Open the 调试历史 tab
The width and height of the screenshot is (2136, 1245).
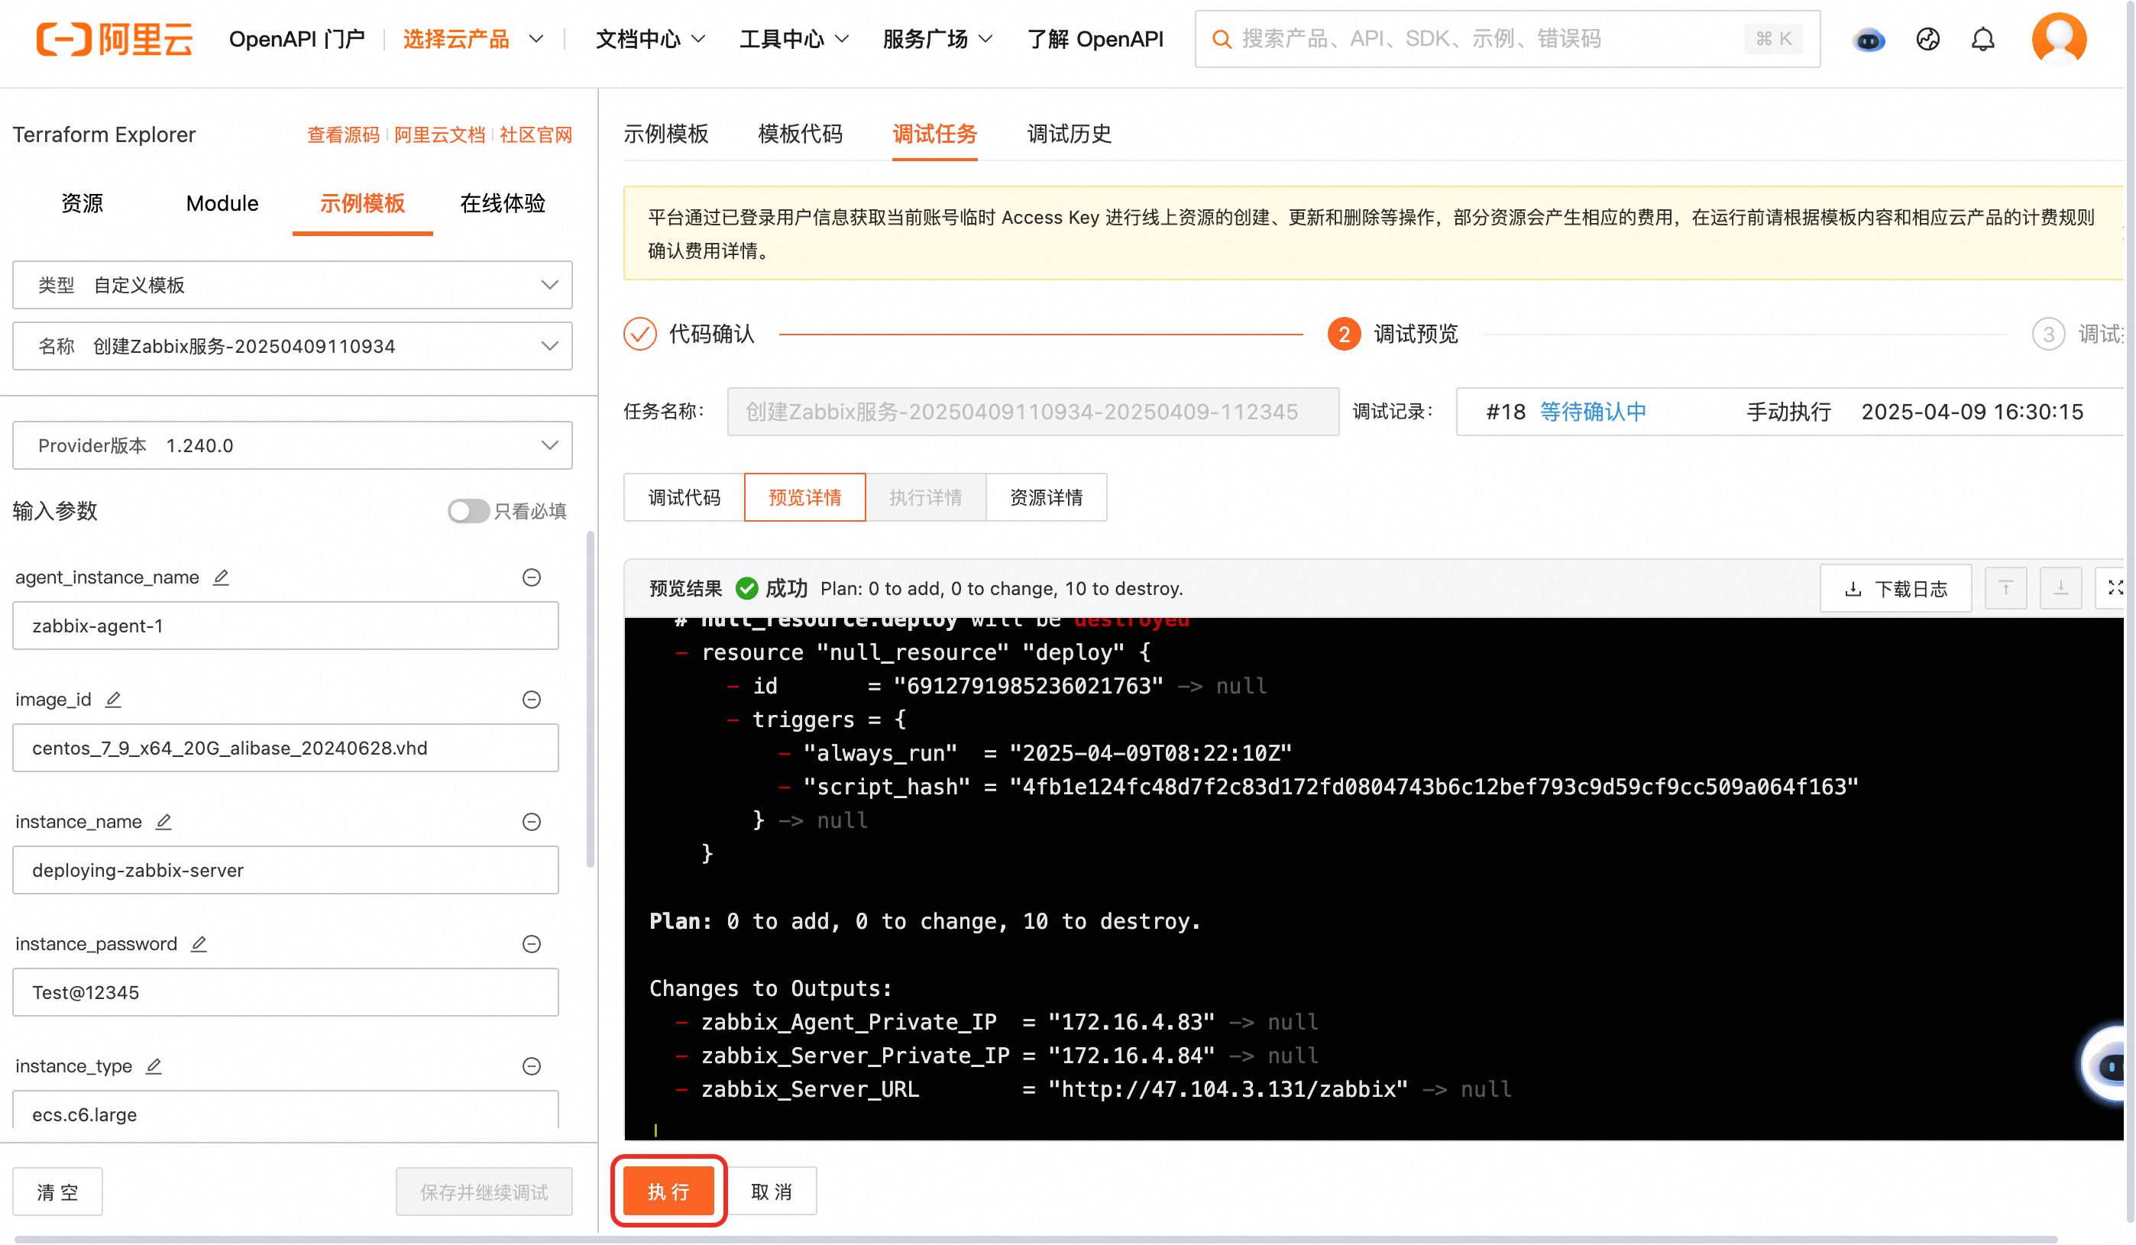[x=1069, y=134]
